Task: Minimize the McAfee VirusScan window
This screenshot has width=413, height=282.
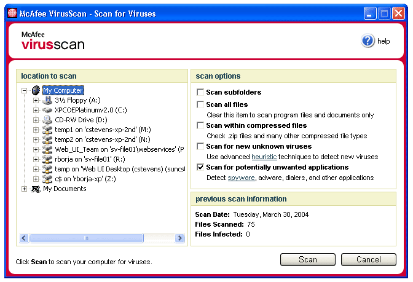Action: (x=370, y=13)
